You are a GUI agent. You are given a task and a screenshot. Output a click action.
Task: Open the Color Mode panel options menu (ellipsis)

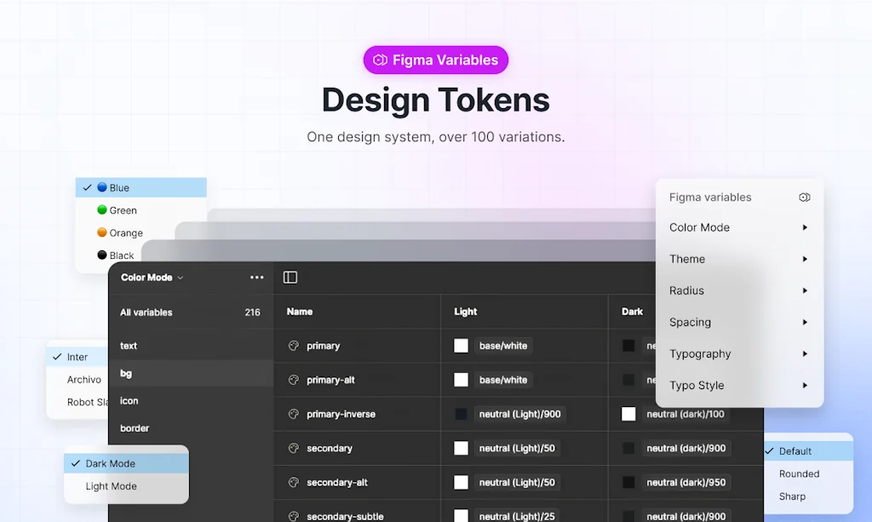coord(256,277)
